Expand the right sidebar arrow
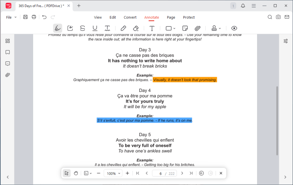The image size is (293, 185). click(285, 177)
